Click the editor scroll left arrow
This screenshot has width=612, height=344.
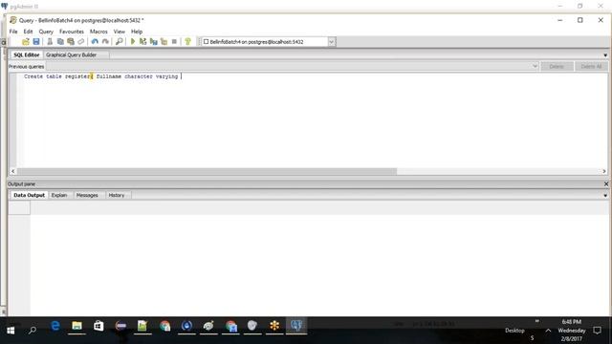[12, 171]
